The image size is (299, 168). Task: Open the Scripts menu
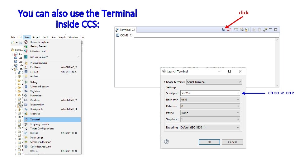[x=62, y=37]
